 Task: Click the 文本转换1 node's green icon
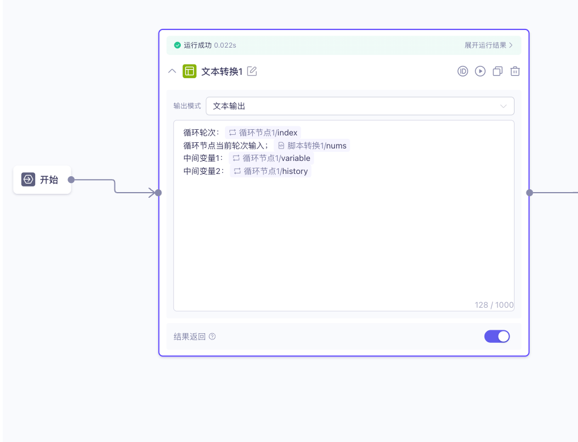189,71
